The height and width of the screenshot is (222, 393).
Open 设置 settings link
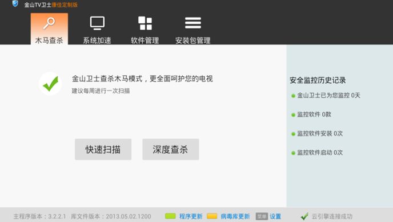pos(275,216)
